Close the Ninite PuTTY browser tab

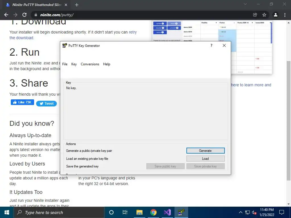(x=66, y=5)
